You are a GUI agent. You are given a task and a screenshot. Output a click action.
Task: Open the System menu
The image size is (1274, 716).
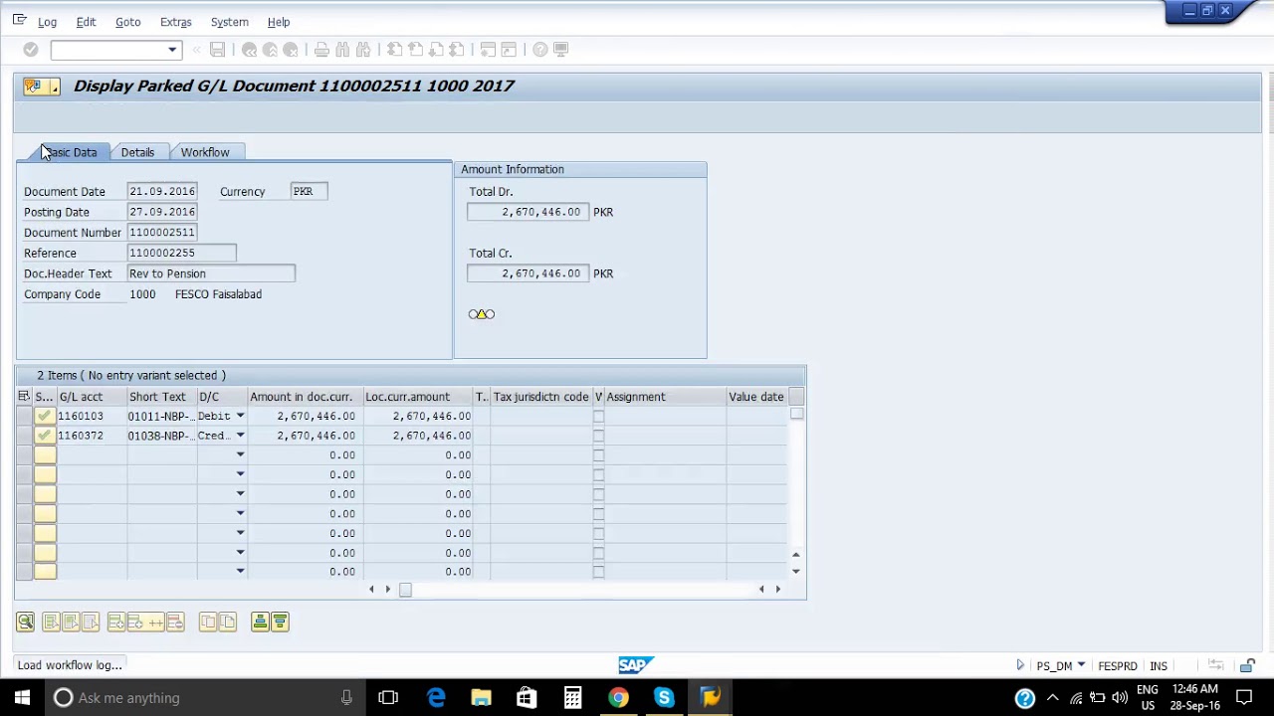[229, 22]
